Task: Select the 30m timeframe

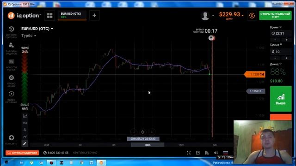Action: (148, 145)
